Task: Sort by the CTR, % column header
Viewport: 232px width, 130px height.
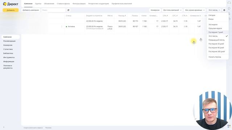Action: coord(185,16)
